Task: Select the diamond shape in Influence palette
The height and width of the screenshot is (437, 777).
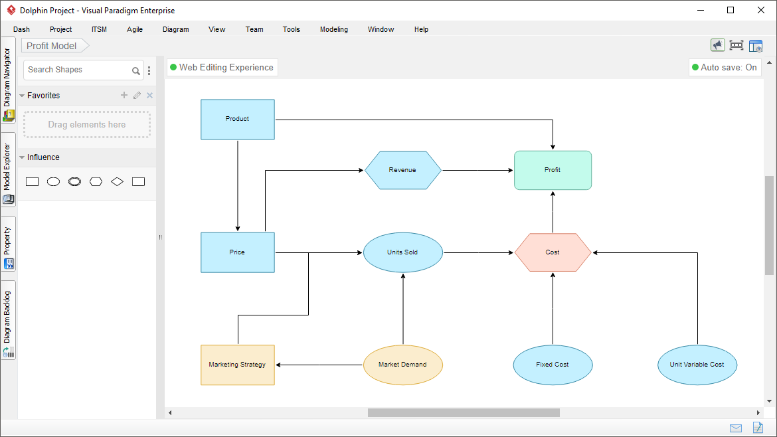Action: click(x=117, y=182)
